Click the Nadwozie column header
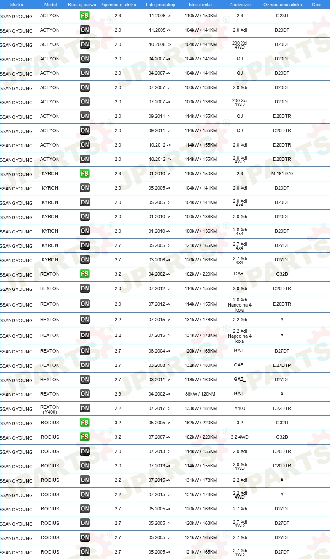The height and width of the screenshot is (559, 330). tap(240, 5)
